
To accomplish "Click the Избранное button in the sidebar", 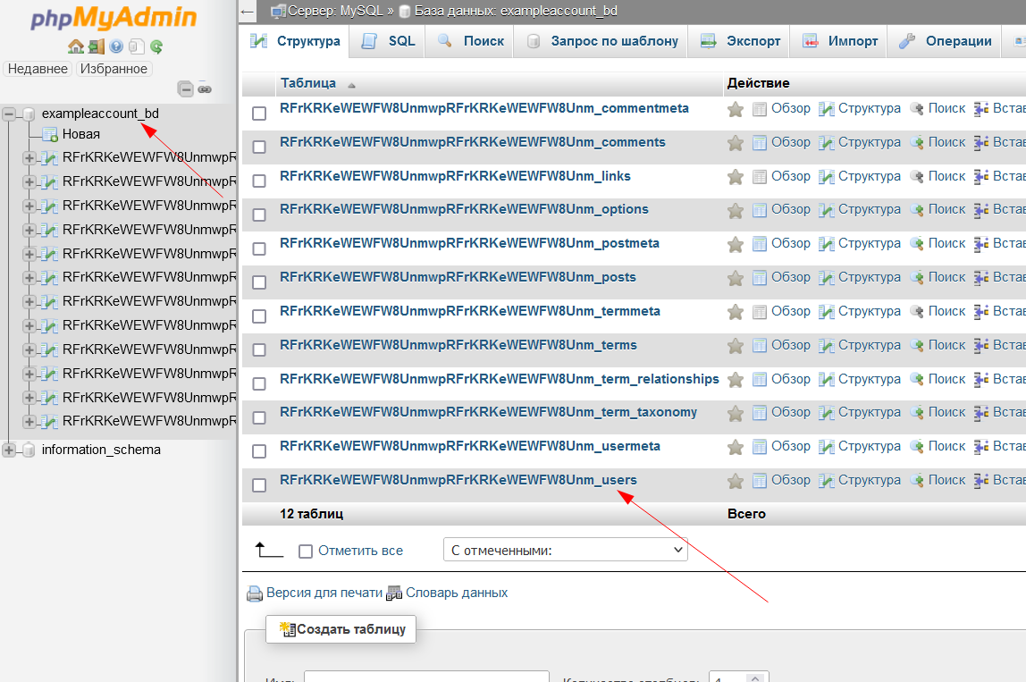I will (x=114, y=69).
